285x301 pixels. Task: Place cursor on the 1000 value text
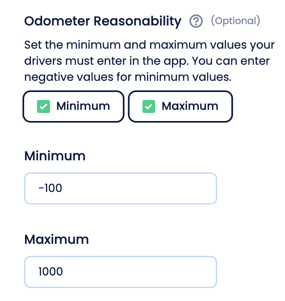(x=50, y=272)
